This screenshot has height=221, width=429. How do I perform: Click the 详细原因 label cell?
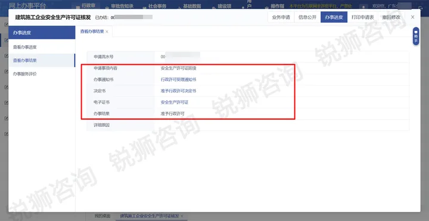(120, 125)
